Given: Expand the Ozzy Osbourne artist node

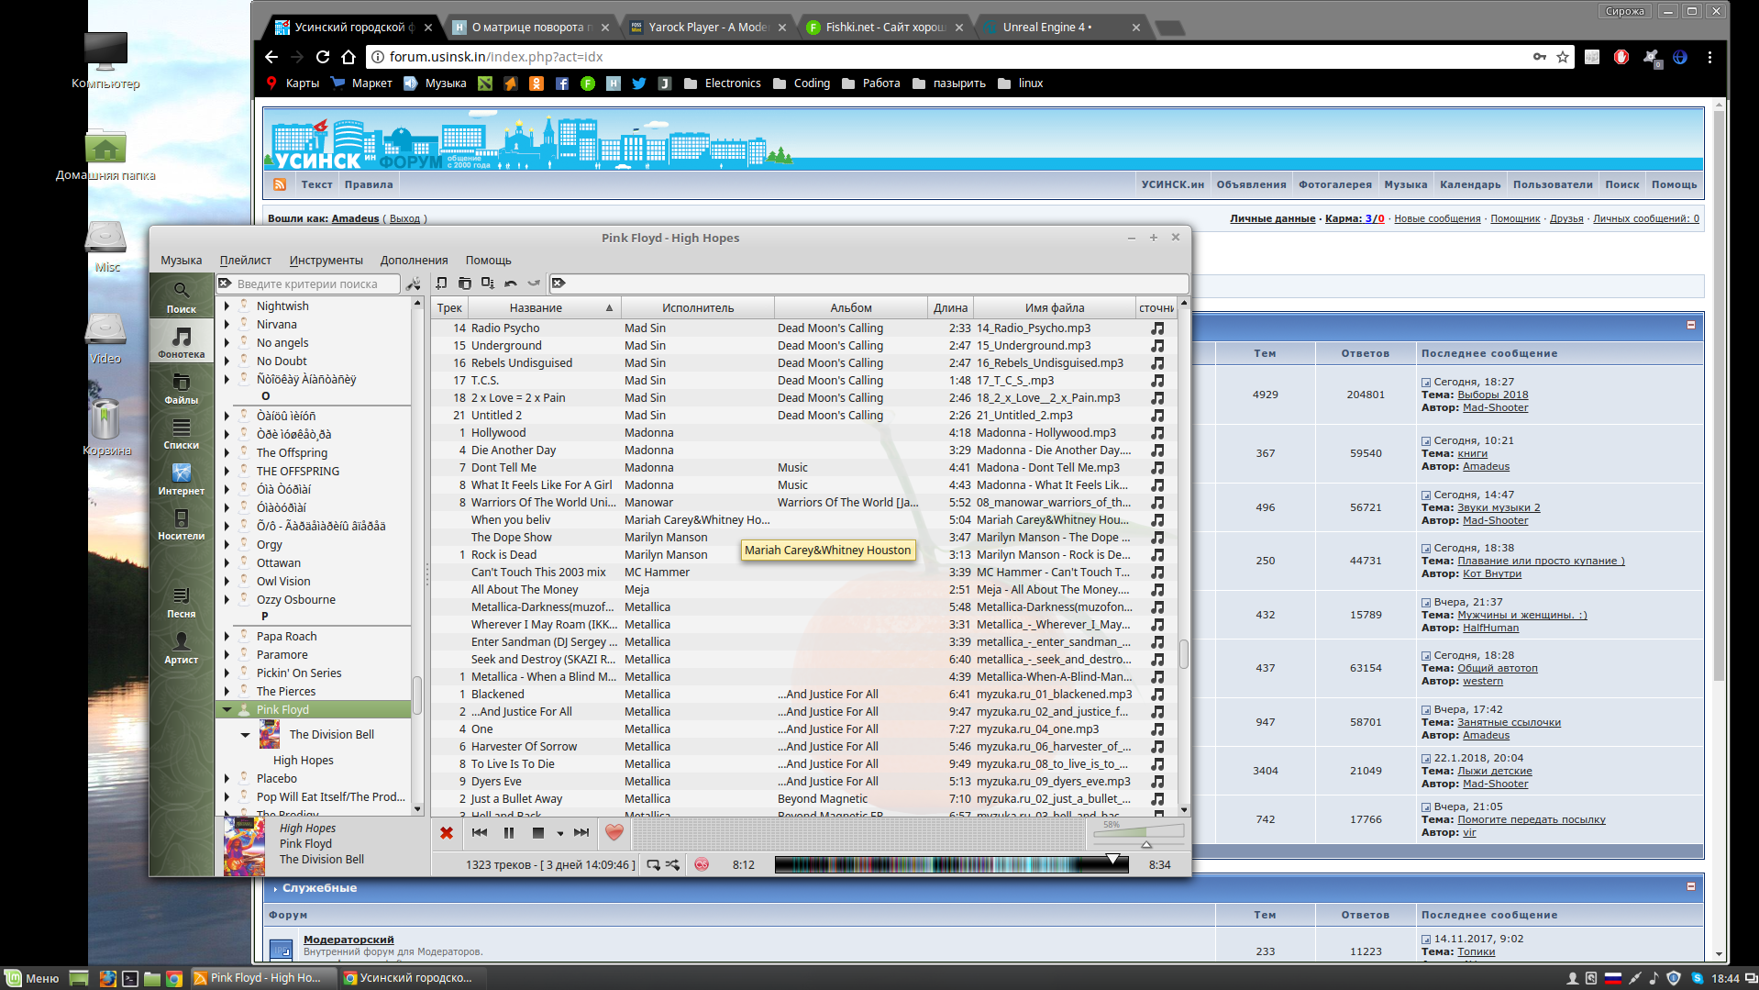Looking at the screenshot, I should 227,599.
